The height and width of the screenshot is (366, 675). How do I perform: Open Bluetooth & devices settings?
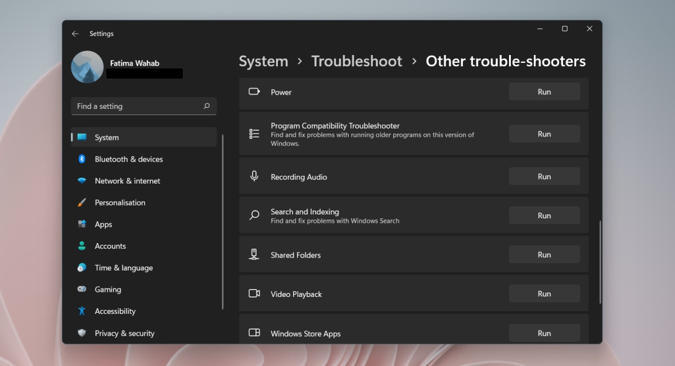(x=143, y=159)
